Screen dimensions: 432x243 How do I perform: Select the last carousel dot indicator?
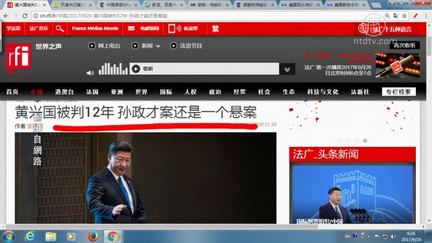(365, 140)
